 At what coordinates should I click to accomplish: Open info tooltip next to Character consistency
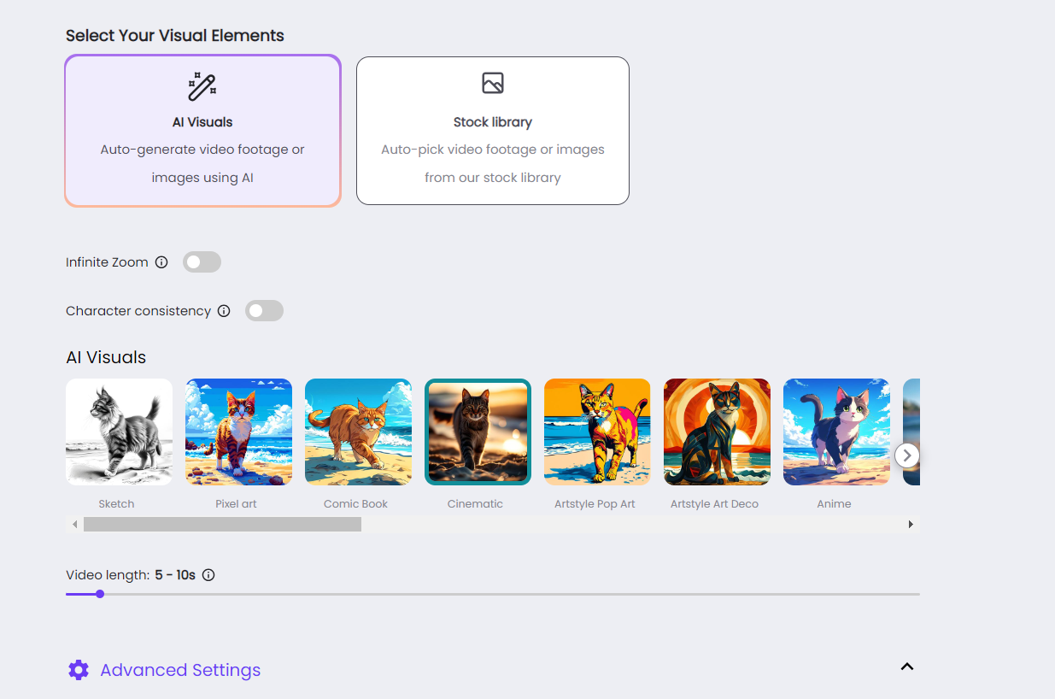(224, 311)
